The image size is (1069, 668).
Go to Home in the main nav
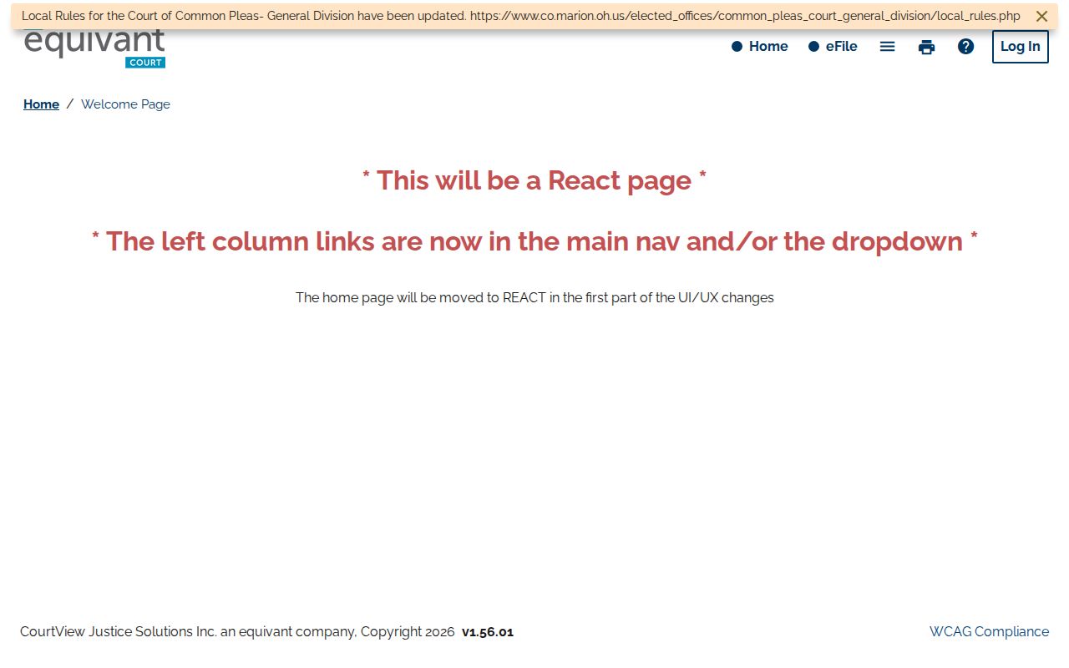[760, 47]
